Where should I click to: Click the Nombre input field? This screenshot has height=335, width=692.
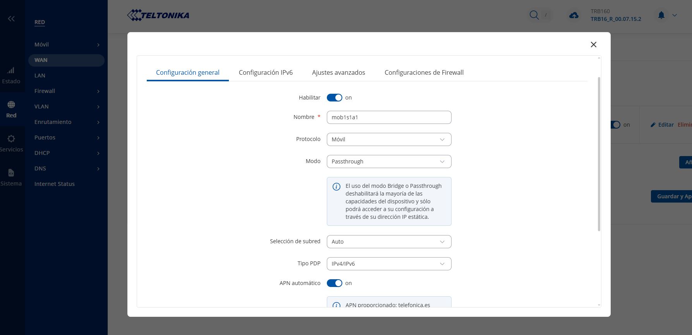click(x=389, y=117)
